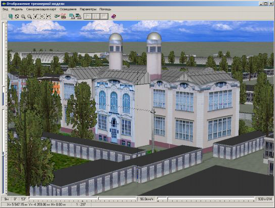Open the Освещение menu
This screenshot has height=208, width=275.
point(68,9)
